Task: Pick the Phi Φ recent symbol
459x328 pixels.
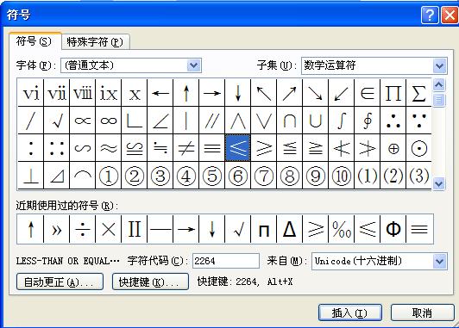Action: tap(393, 229)
